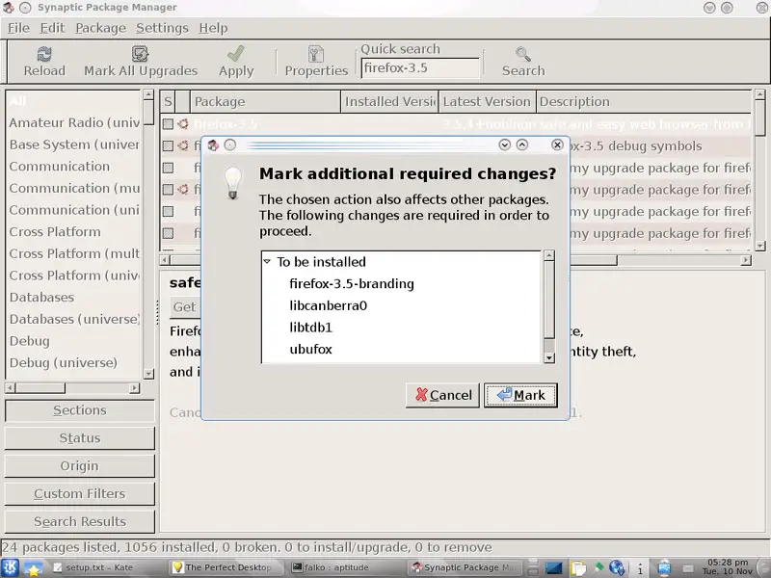The width and height of the screenshot is (771, 578).
Task: Click dialog change list scroll up arrow
Action: 549,255
